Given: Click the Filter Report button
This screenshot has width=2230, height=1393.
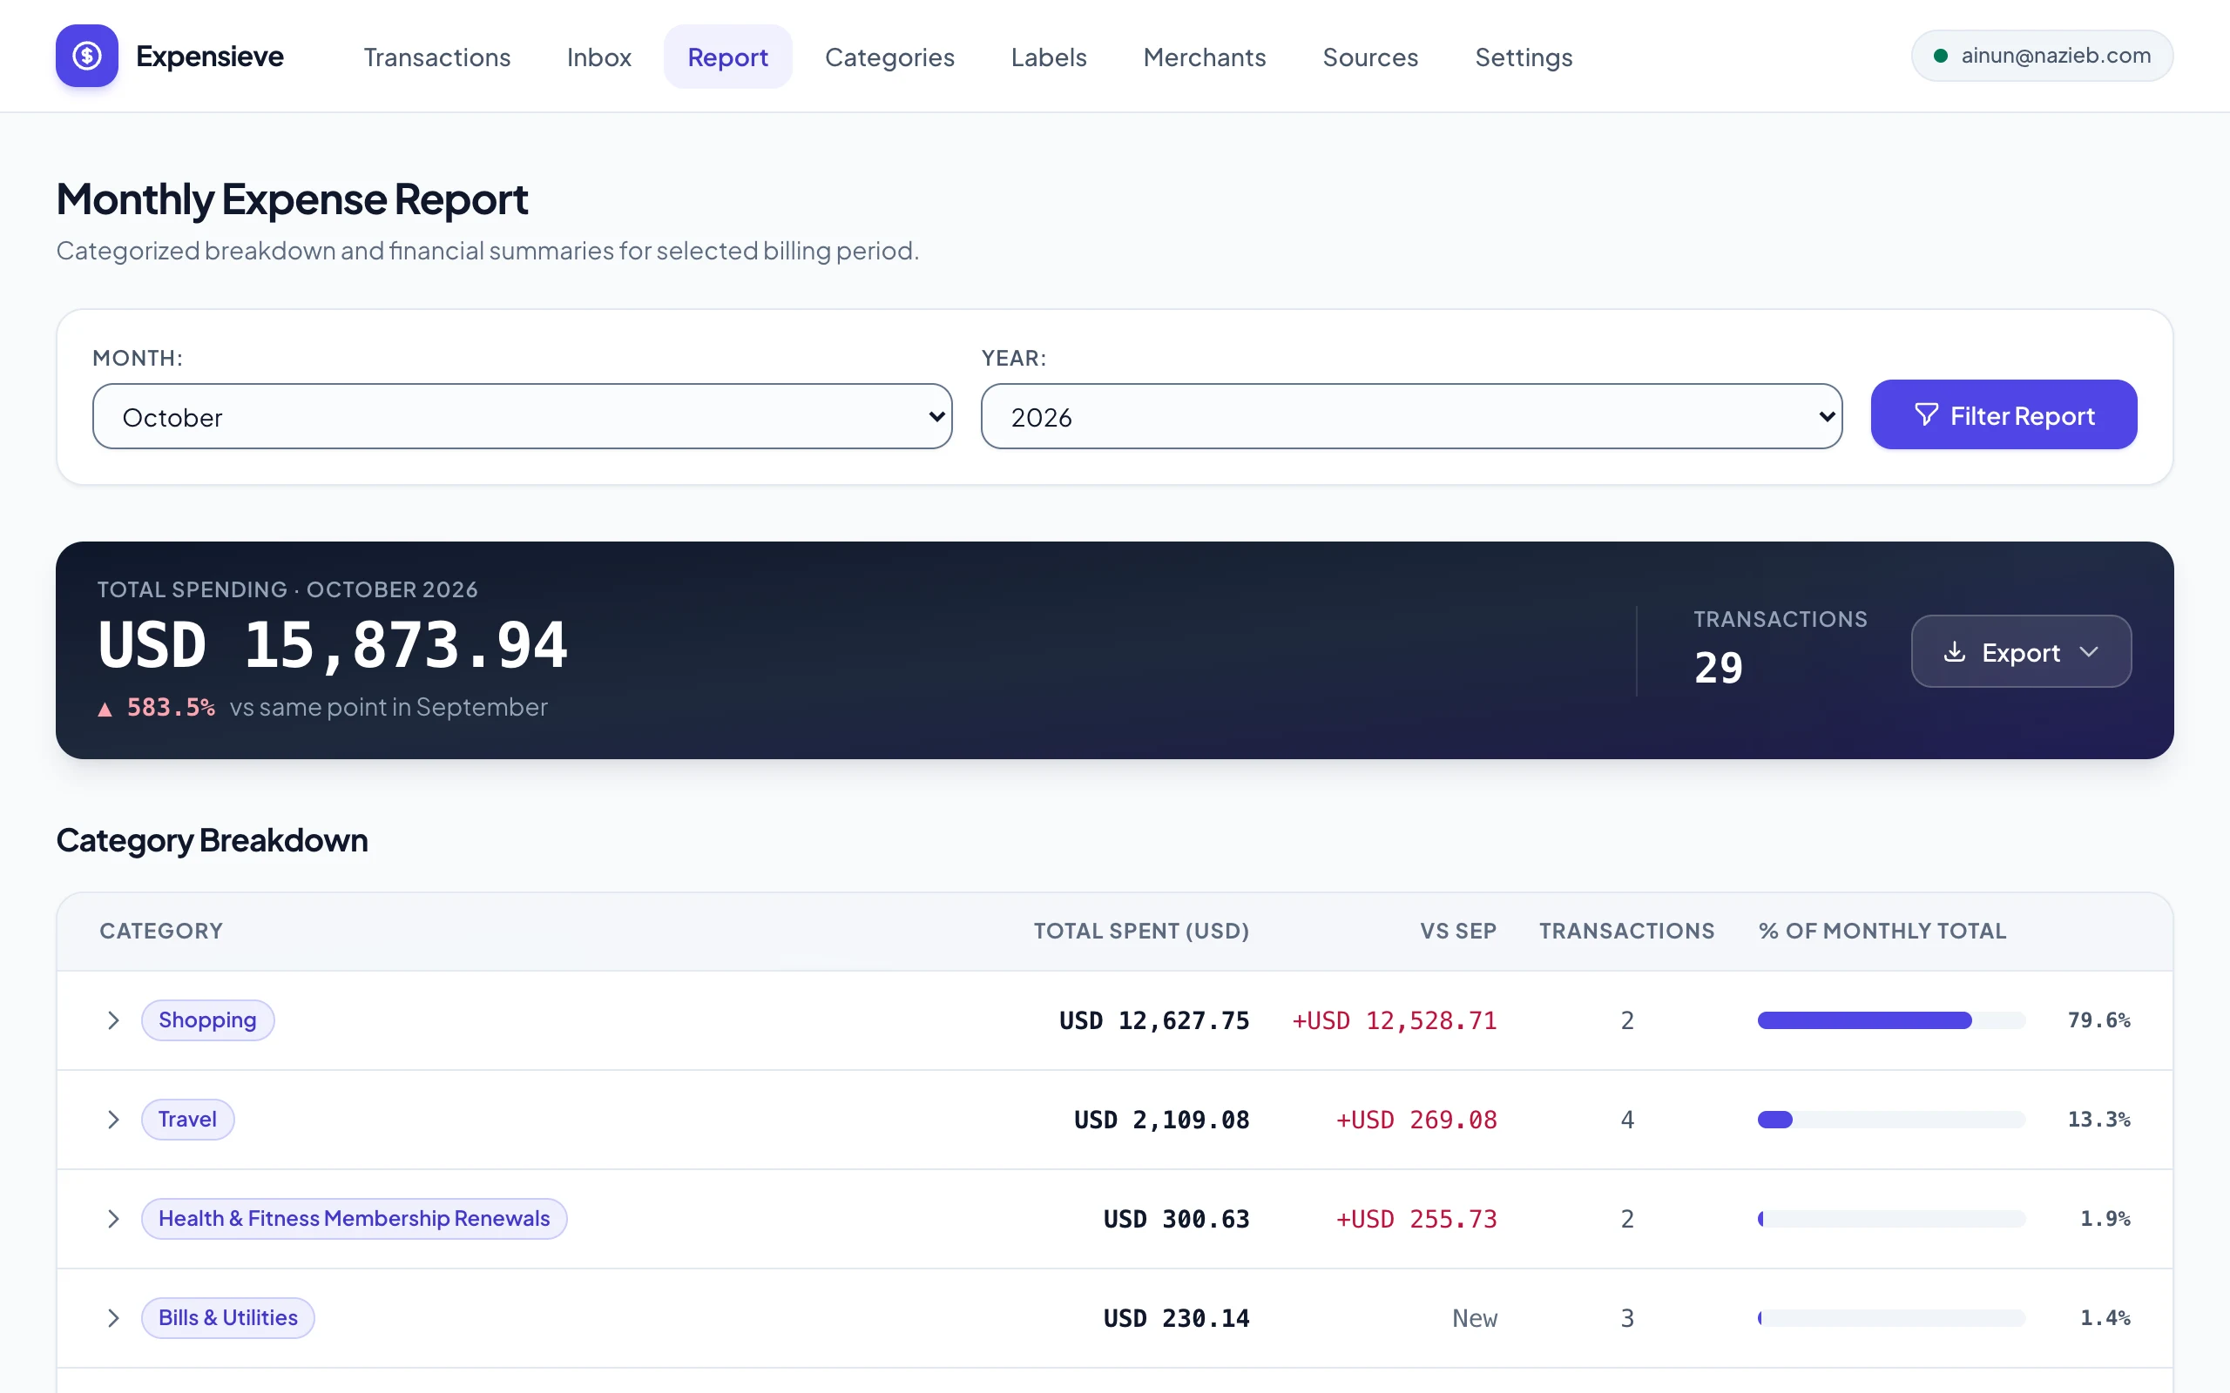Looking at the screenshot, I should (2004, 415).
